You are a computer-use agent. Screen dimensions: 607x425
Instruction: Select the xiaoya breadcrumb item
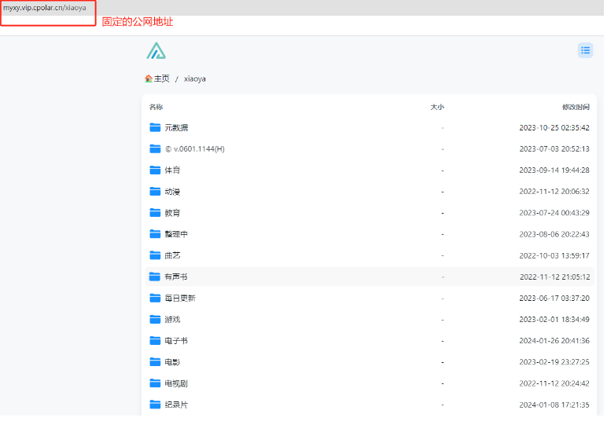195,79
